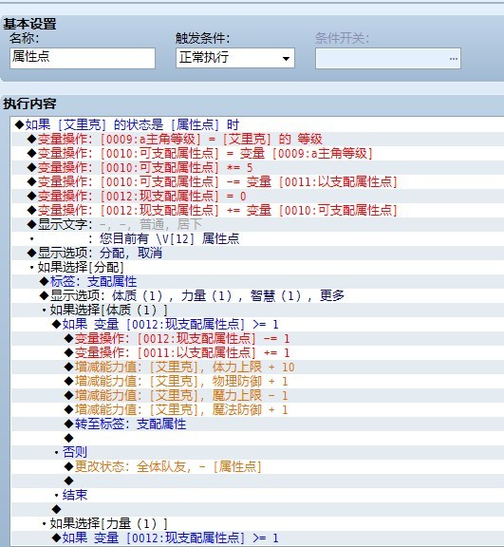Select the branch 如果选择[体质(1)]
This screenshot has height=547, width=504.
click(257, 310)
